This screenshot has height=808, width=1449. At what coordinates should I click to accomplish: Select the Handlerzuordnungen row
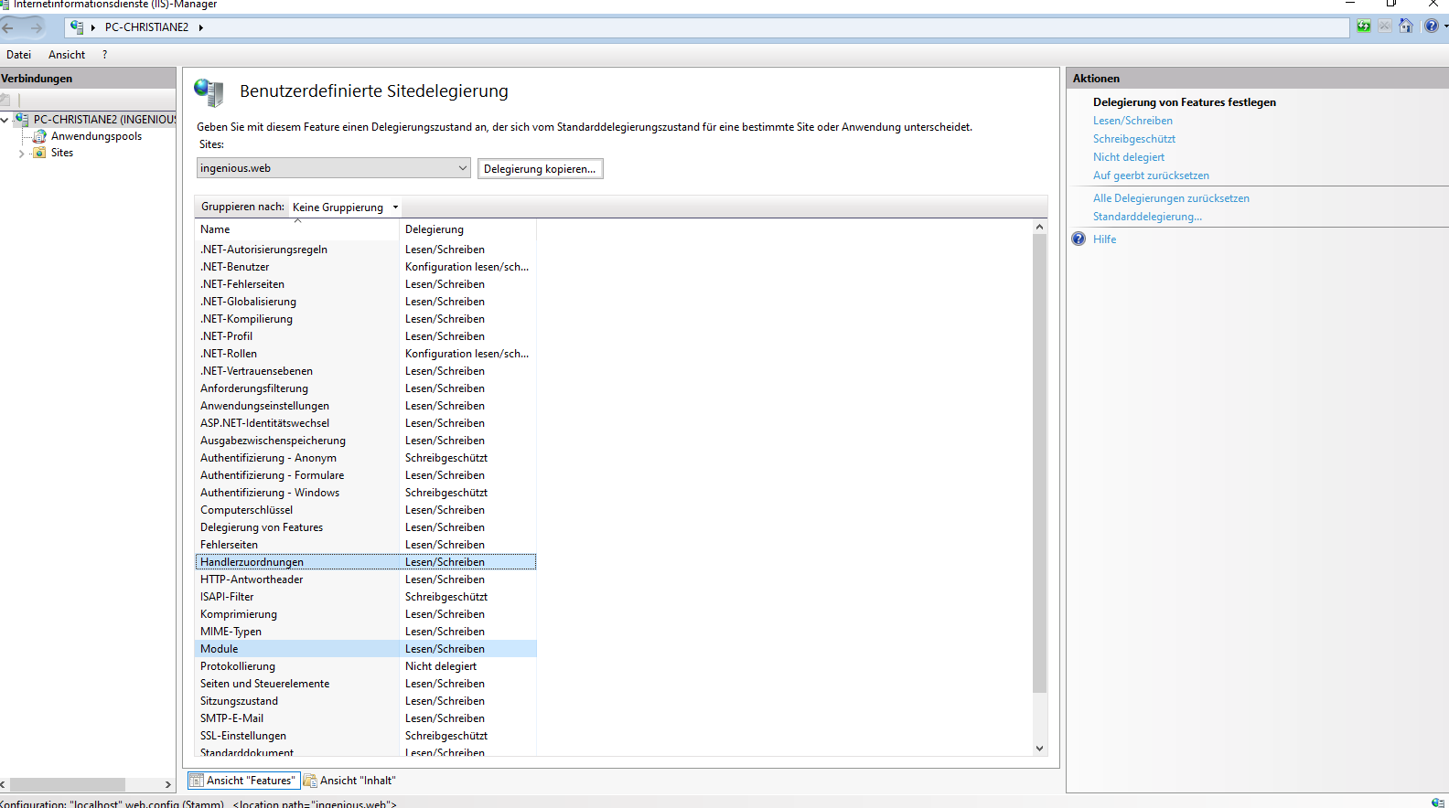[366, 562]
